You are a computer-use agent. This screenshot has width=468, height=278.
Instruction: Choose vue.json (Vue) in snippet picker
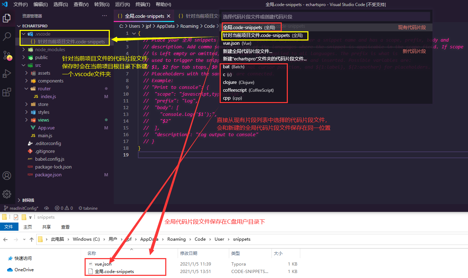click(x=326, y=43)
